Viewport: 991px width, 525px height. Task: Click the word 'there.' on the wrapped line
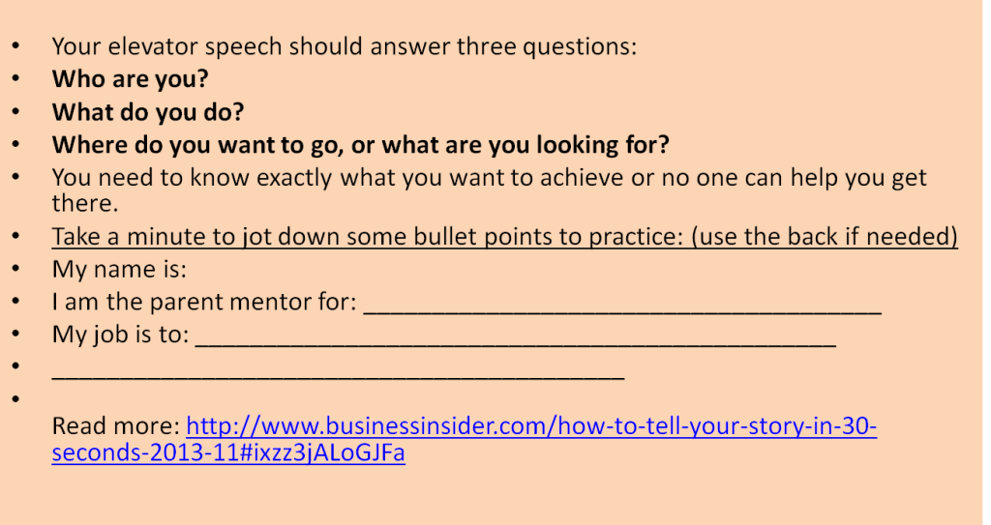tap(85, 203)
